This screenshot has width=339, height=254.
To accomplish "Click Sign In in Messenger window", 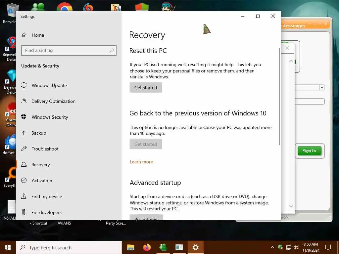I will click(310, 151).
